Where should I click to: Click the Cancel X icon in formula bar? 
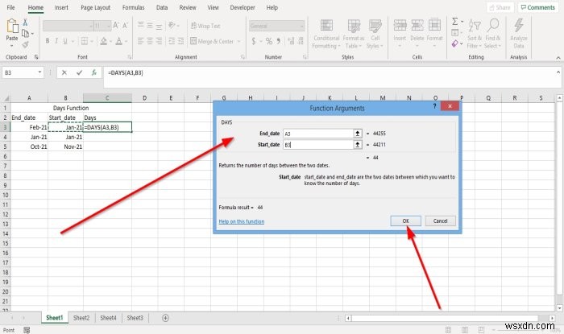point(64,72)
